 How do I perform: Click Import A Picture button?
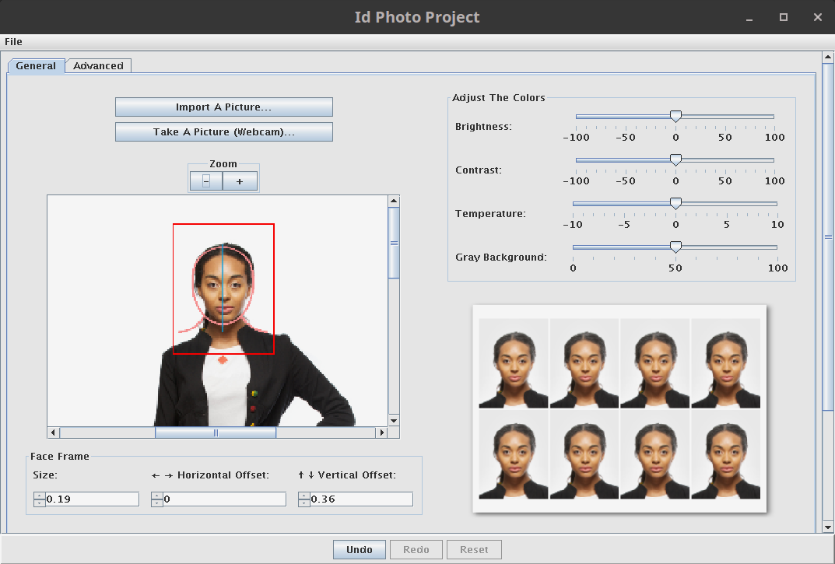coord(223,107)
